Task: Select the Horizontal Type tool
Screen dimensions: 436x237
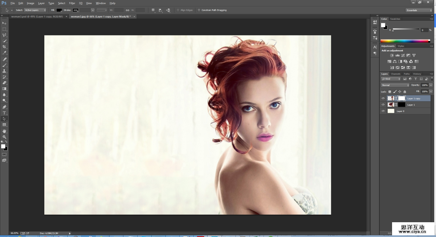Action: click(4, 113)
